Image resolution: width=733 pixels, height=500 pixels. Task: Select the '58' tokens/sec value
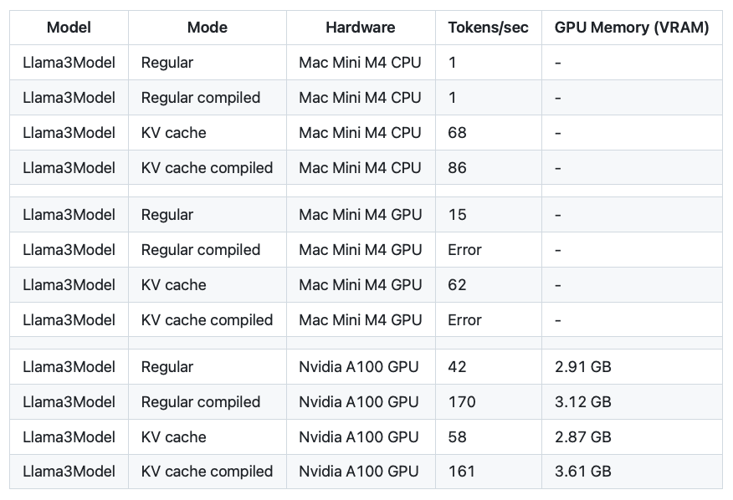(x=457, y=437)
